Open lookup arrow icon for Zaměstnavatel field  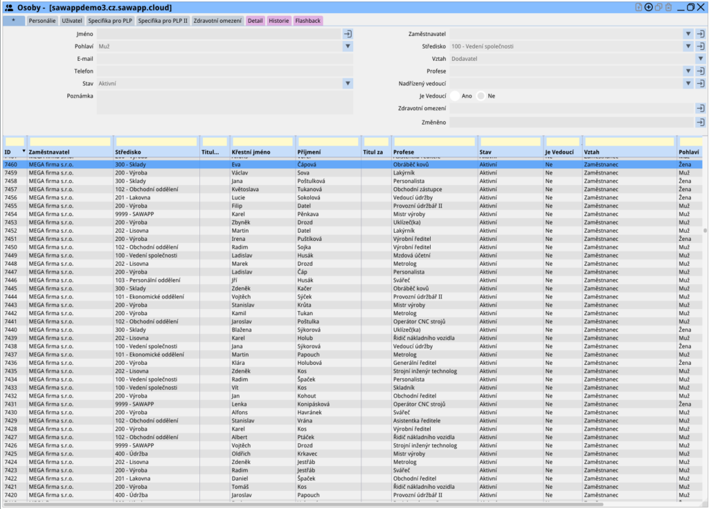coord(700,33)
